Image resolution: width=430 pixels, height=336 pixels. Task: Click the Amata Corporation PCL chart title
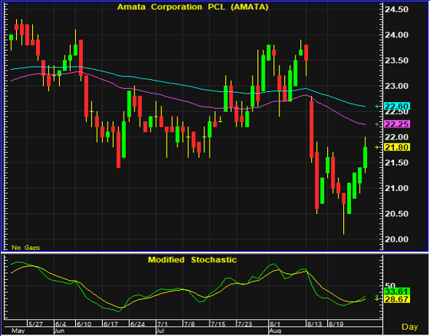pos(193,7)
